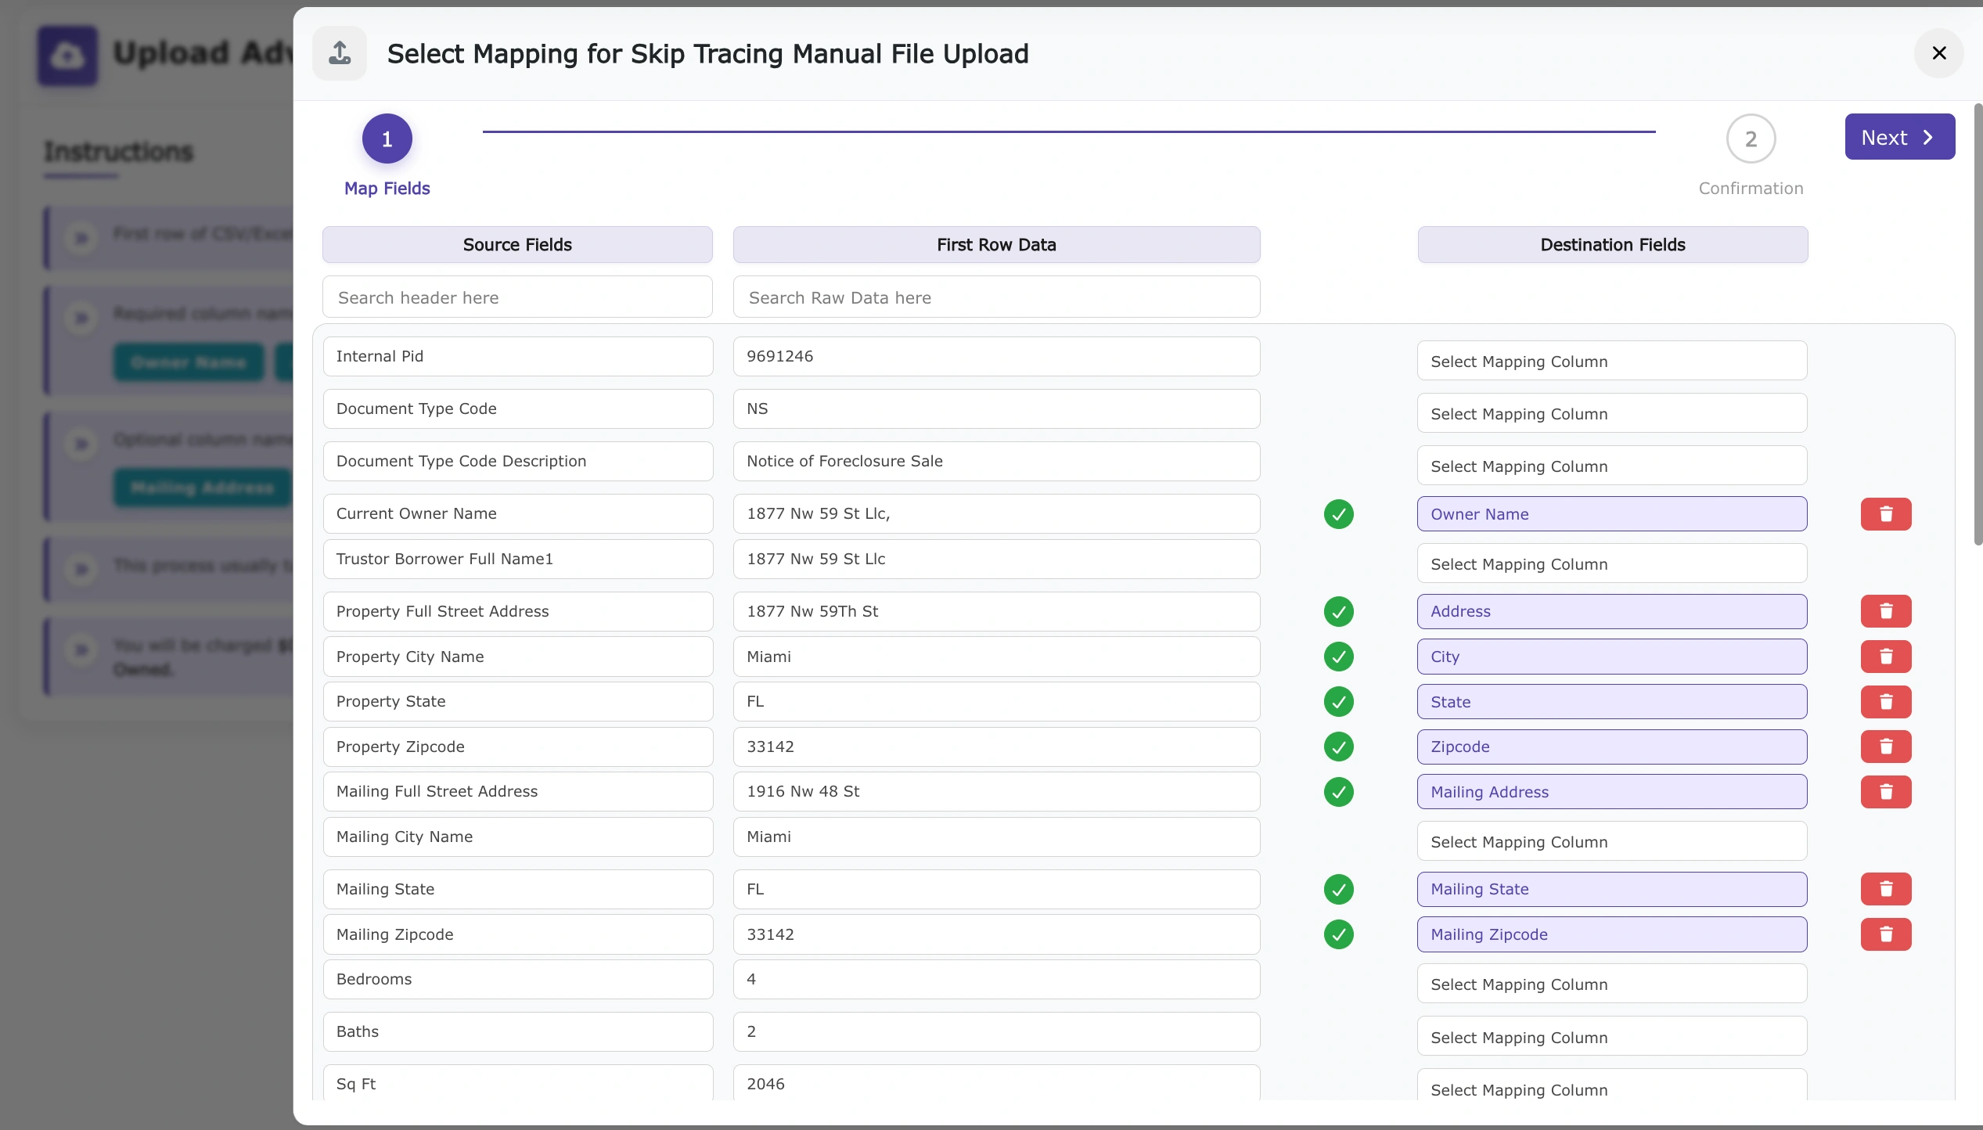Viewport: 1983px width, 1130px height.
Task: Open Select Mapping Column for Internal Pid
Action: click(x=1612, y=361)
